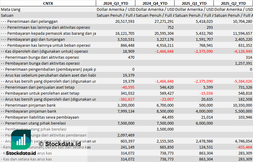The width and height of the screenshot is (253, 162).
Task: Select value 665,850
Action: click(167, 147)
